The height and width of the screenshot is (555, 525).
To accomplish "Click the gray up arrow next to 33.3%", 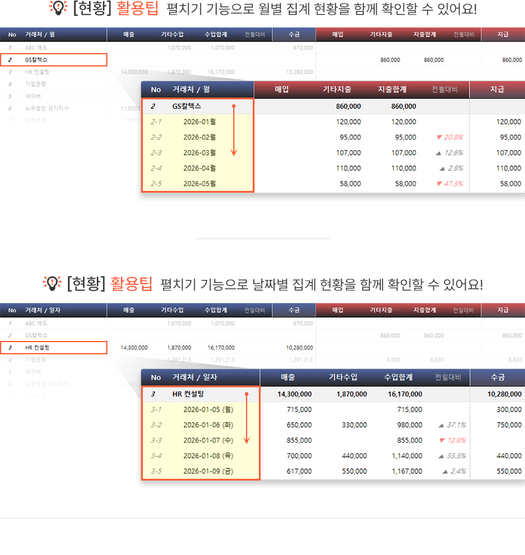I will (440, 456).
